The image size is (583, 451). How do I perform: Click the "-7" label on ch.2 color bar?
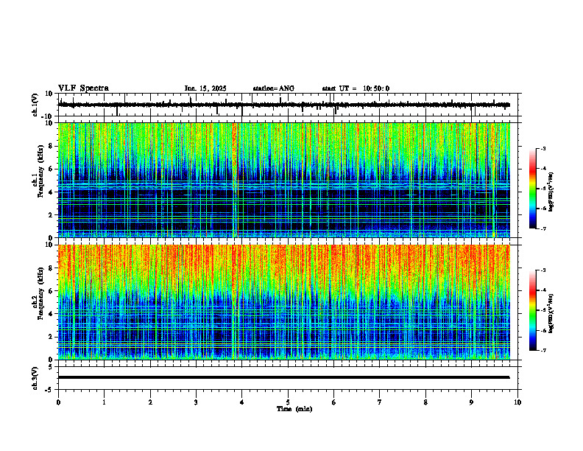543,350
